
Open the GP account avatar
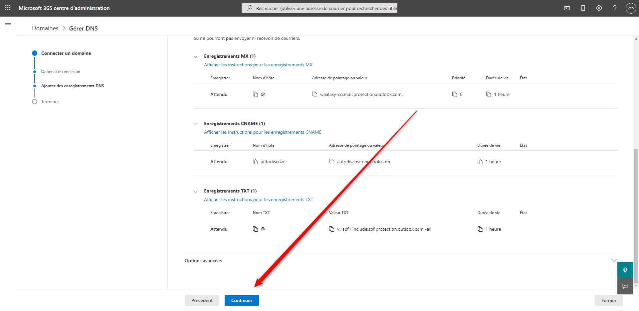pos(631,8)
